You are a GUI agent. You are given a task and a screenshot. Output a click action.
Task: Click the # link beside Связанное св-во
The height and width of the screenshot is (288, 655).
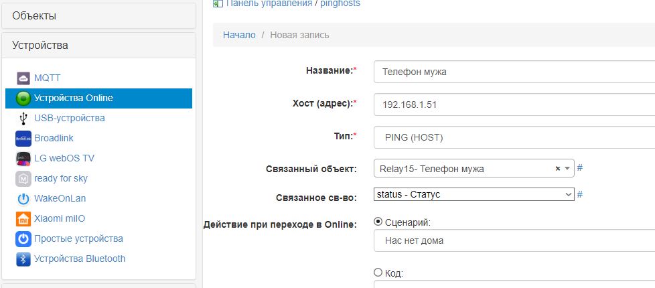pos(580,194)
